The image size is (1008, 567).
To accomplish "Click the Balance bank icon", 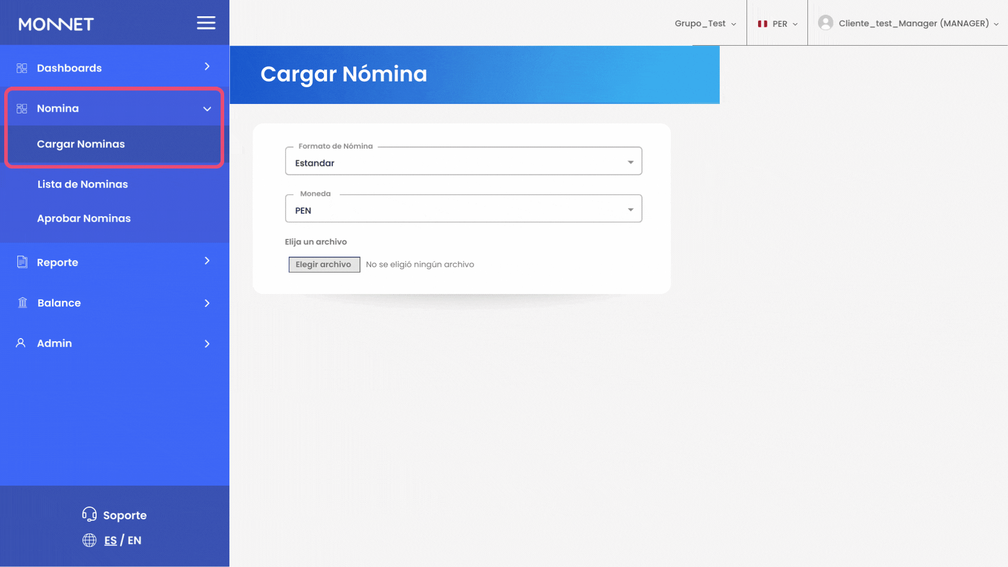I will 23,303.
